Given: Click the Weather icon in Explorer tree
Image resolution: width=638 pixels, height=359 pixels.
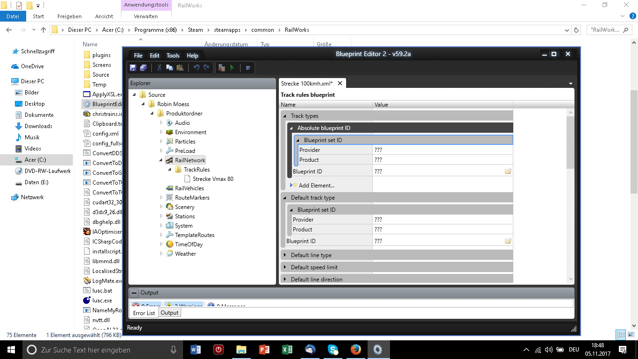Looking at the screenshot, I should click(170, 254).
